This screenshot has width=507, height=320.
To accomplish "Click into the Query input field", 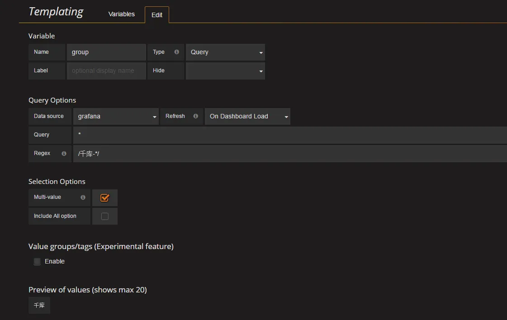I will 289,135.
